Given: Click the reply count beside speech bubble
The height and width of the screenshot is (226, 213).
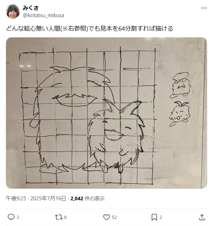Looking at the screenshot, I should click(x=18, y=217).
